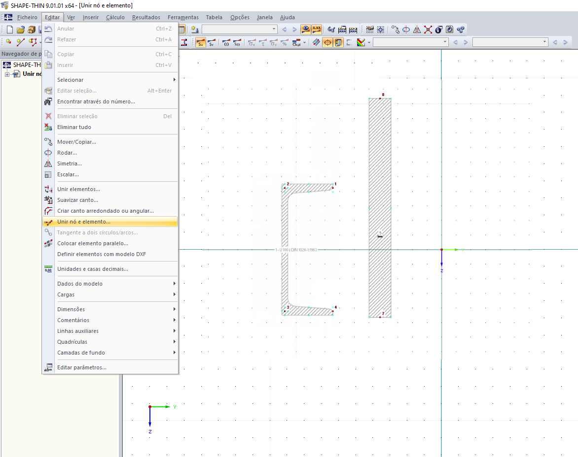Toggle the x.xx values display button
This screenshot has width=578, height=457.
(x=316, y=30)
